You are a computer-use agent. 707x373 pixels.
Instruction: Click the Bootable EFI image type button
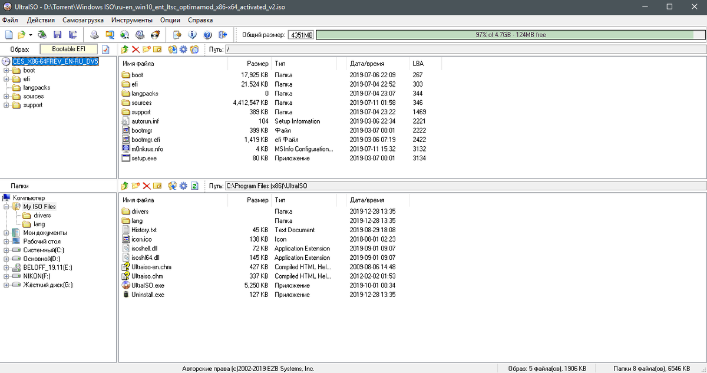tap(69, 49)
